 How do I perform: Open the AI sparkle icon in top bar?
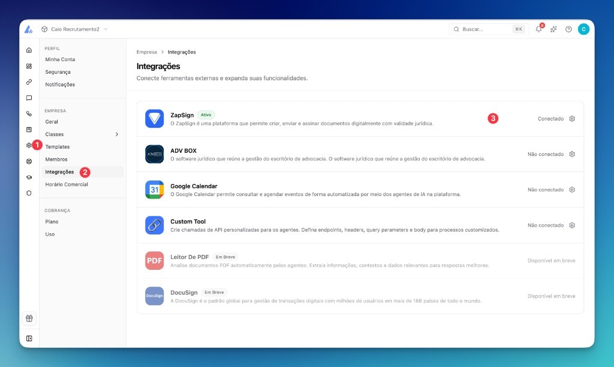[x=553, y=29]
